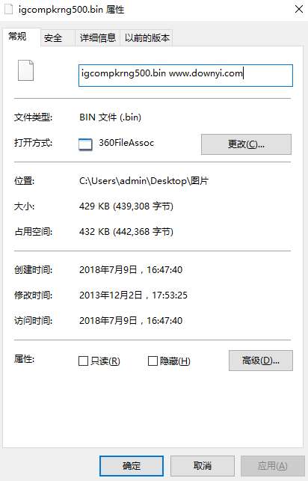
Task: Close the properties dialog window
Action: (299, 9)
